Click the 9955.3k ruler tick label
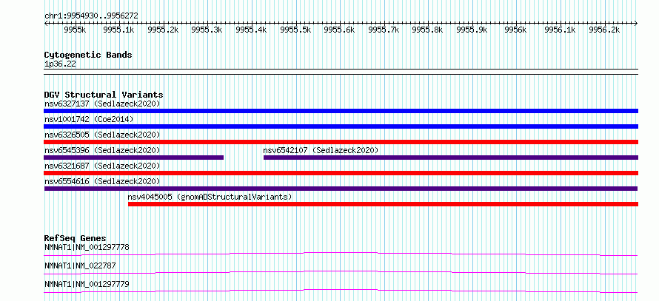659x301 pixels. pyautogui.click(x=207, y=30)
